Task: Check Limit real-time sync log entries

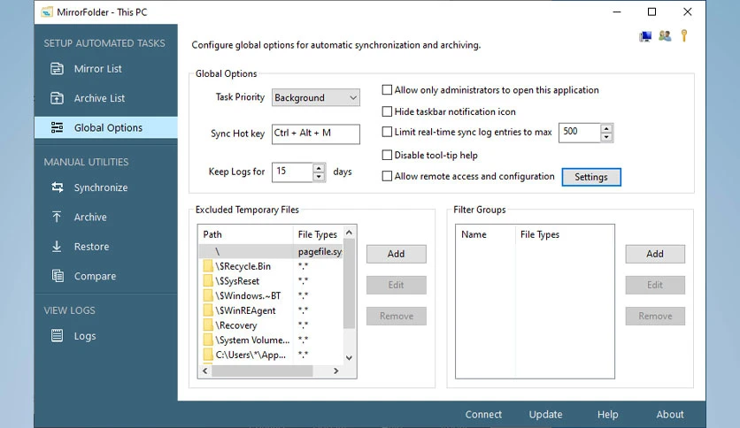Action: [x=387, y=132]
